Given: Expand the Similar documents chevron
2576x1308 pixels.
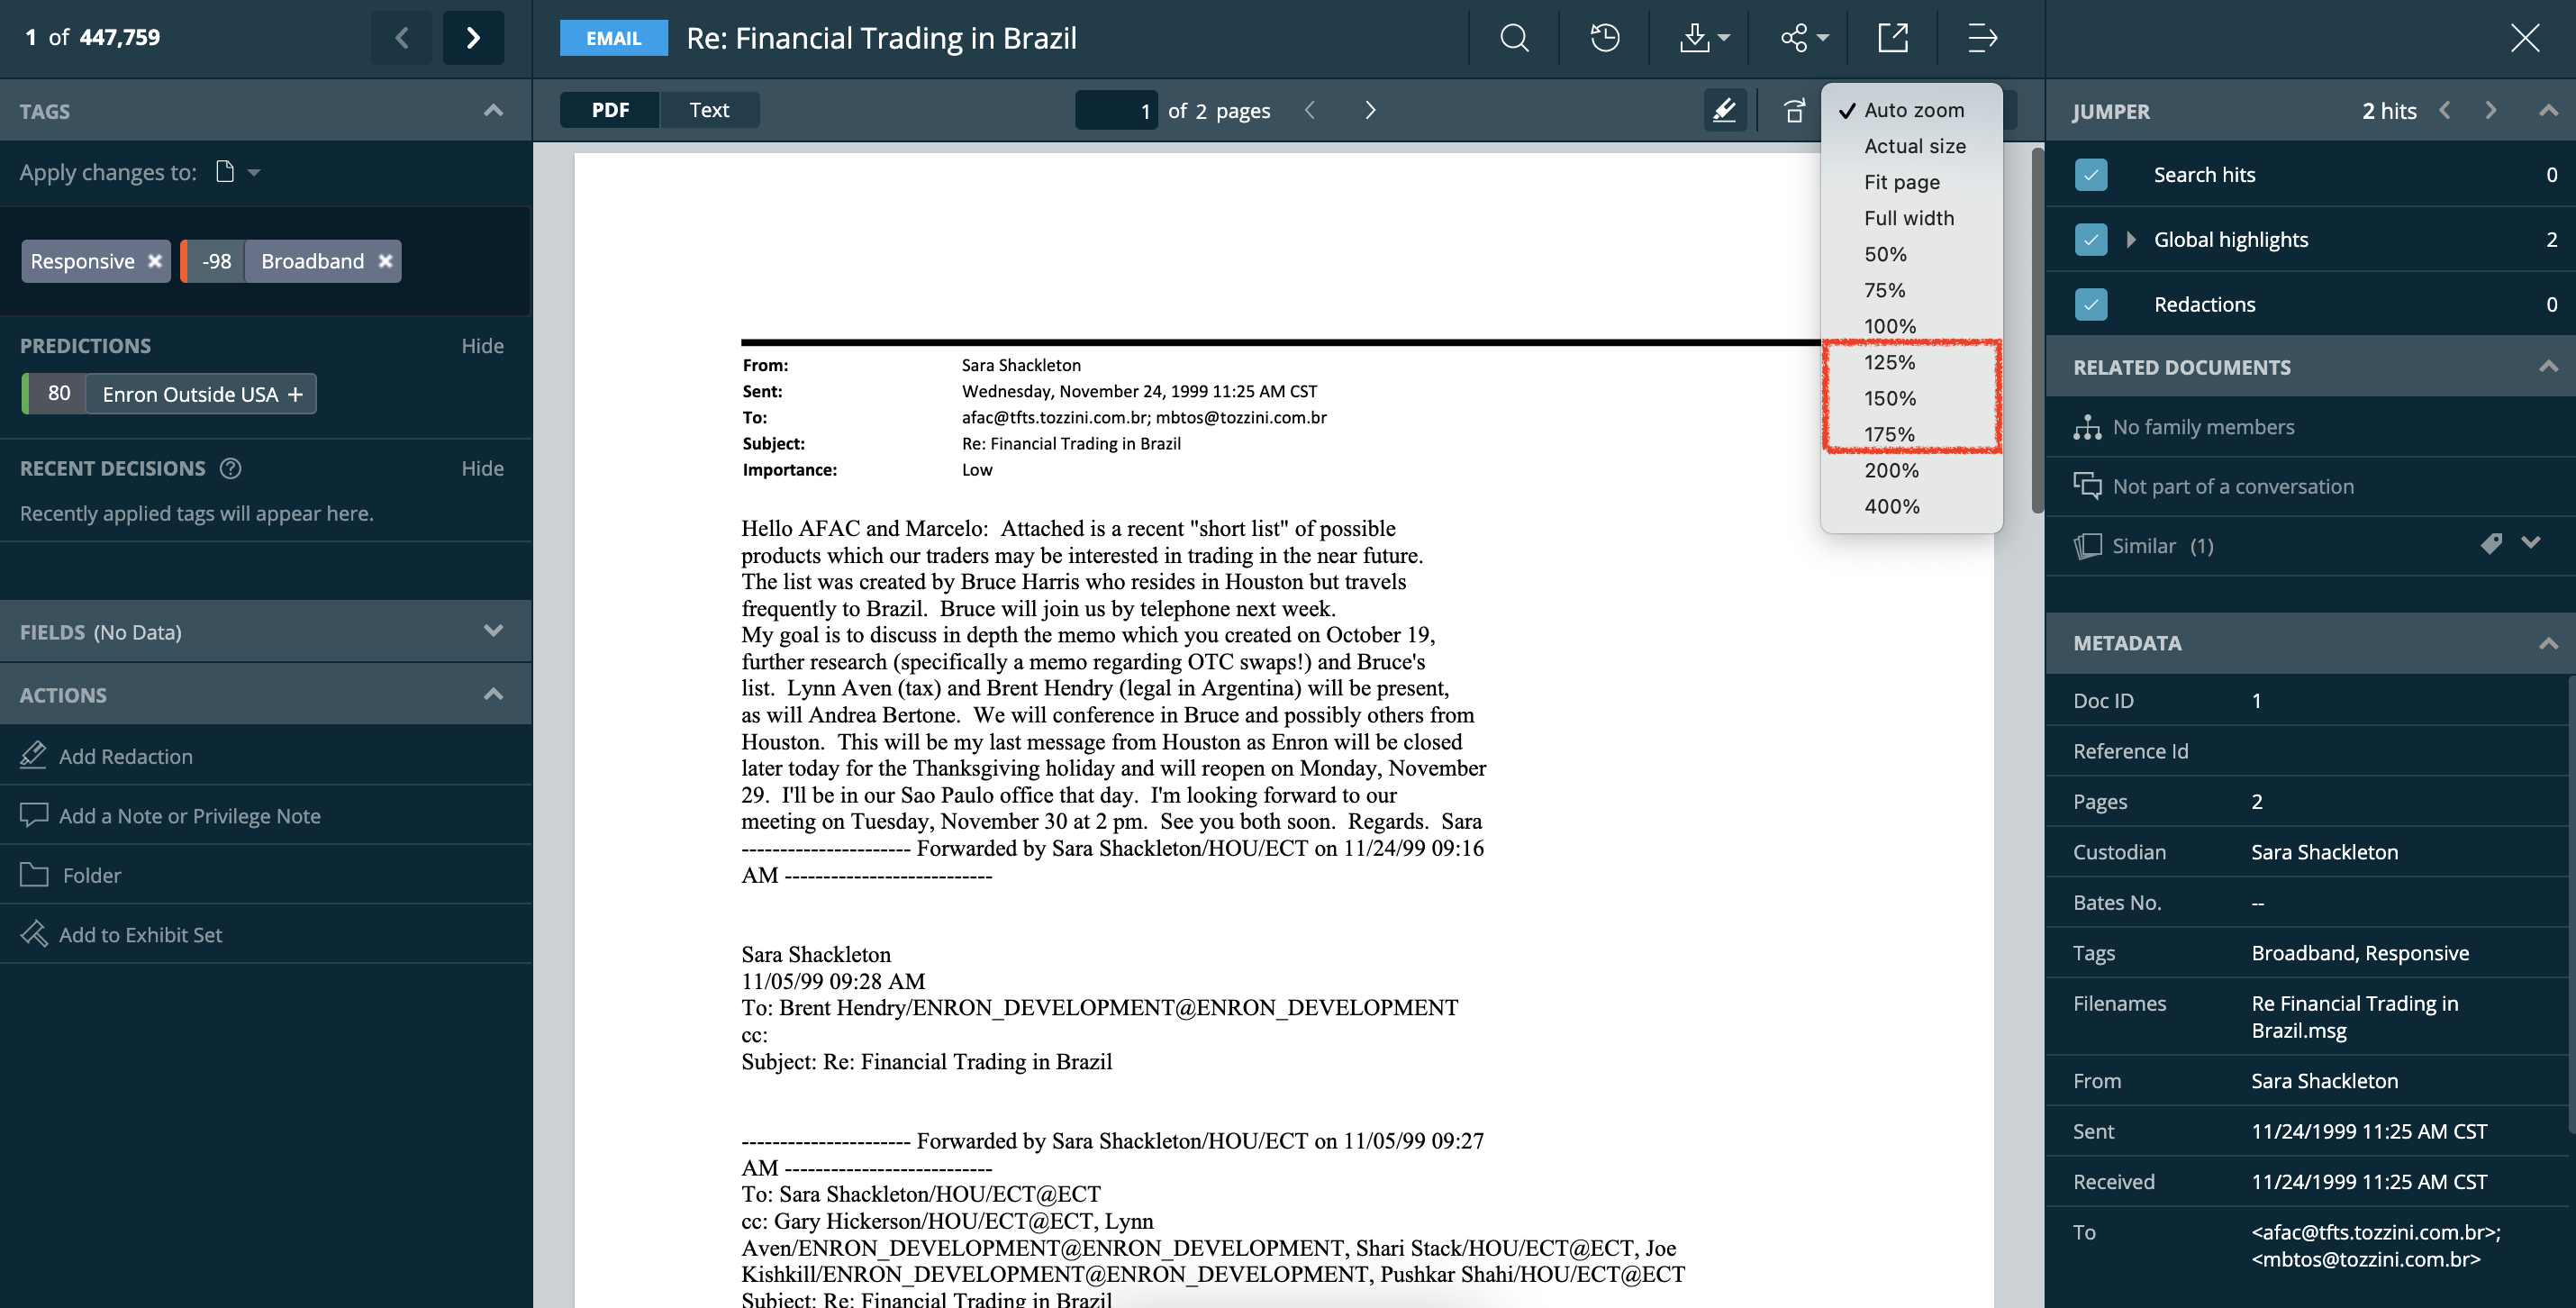Looking at the screenshot, I should (x=2530, y=543).
